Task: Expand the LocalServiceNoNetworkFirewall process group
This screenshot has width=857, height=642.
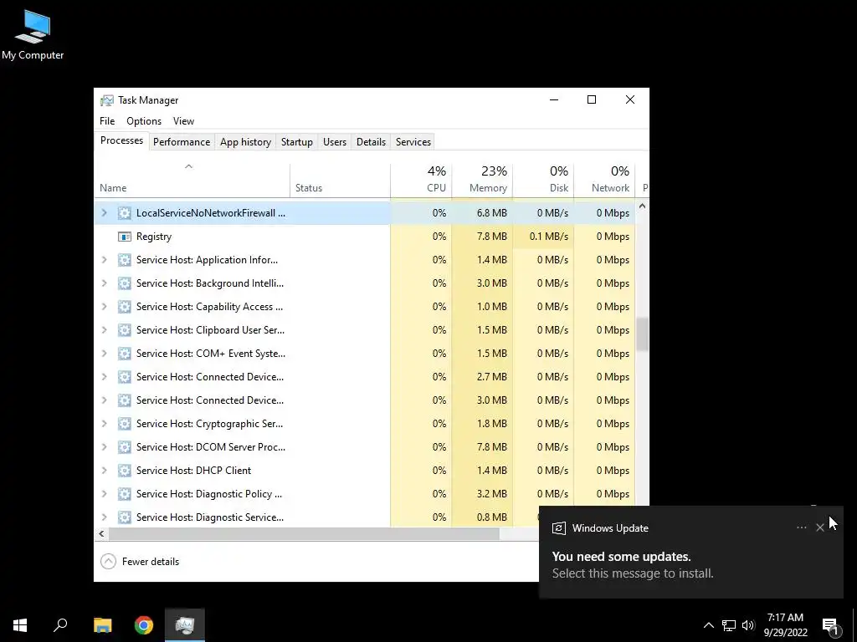Action: [105, 213]
